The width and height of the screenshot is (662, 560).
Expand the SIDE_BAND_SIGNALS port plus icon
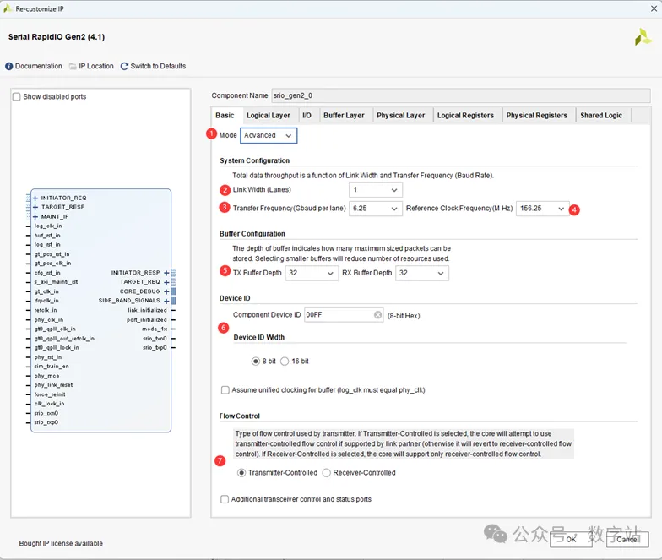pyautogui.click(x=166, y=301)
